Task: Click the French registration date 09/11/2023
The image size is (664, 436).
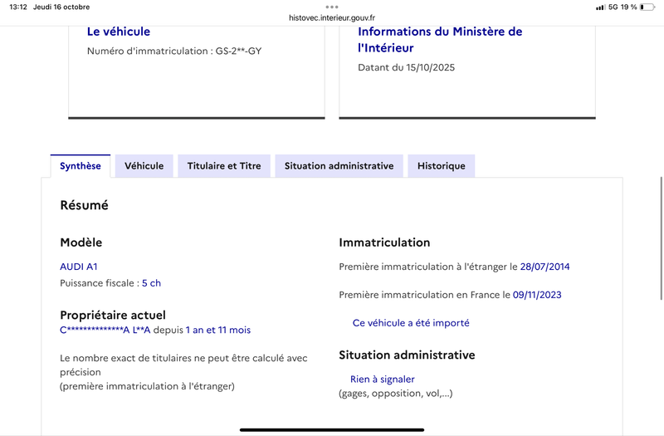Action: tap(538, 295)
